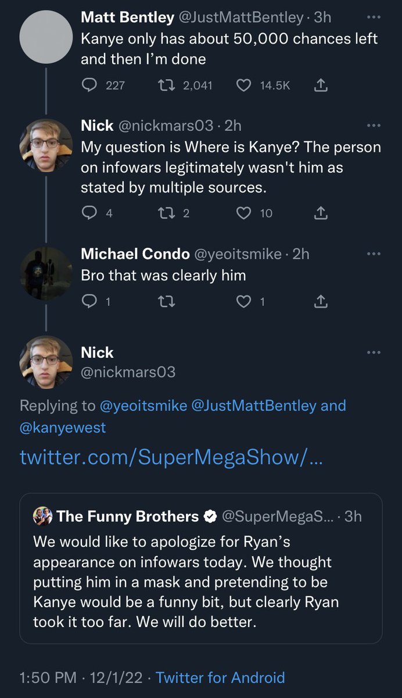This screenshot has width=402, height=698.
Task: Open more options on Michael Condo's tweet
Action: (x=374, y=254)
